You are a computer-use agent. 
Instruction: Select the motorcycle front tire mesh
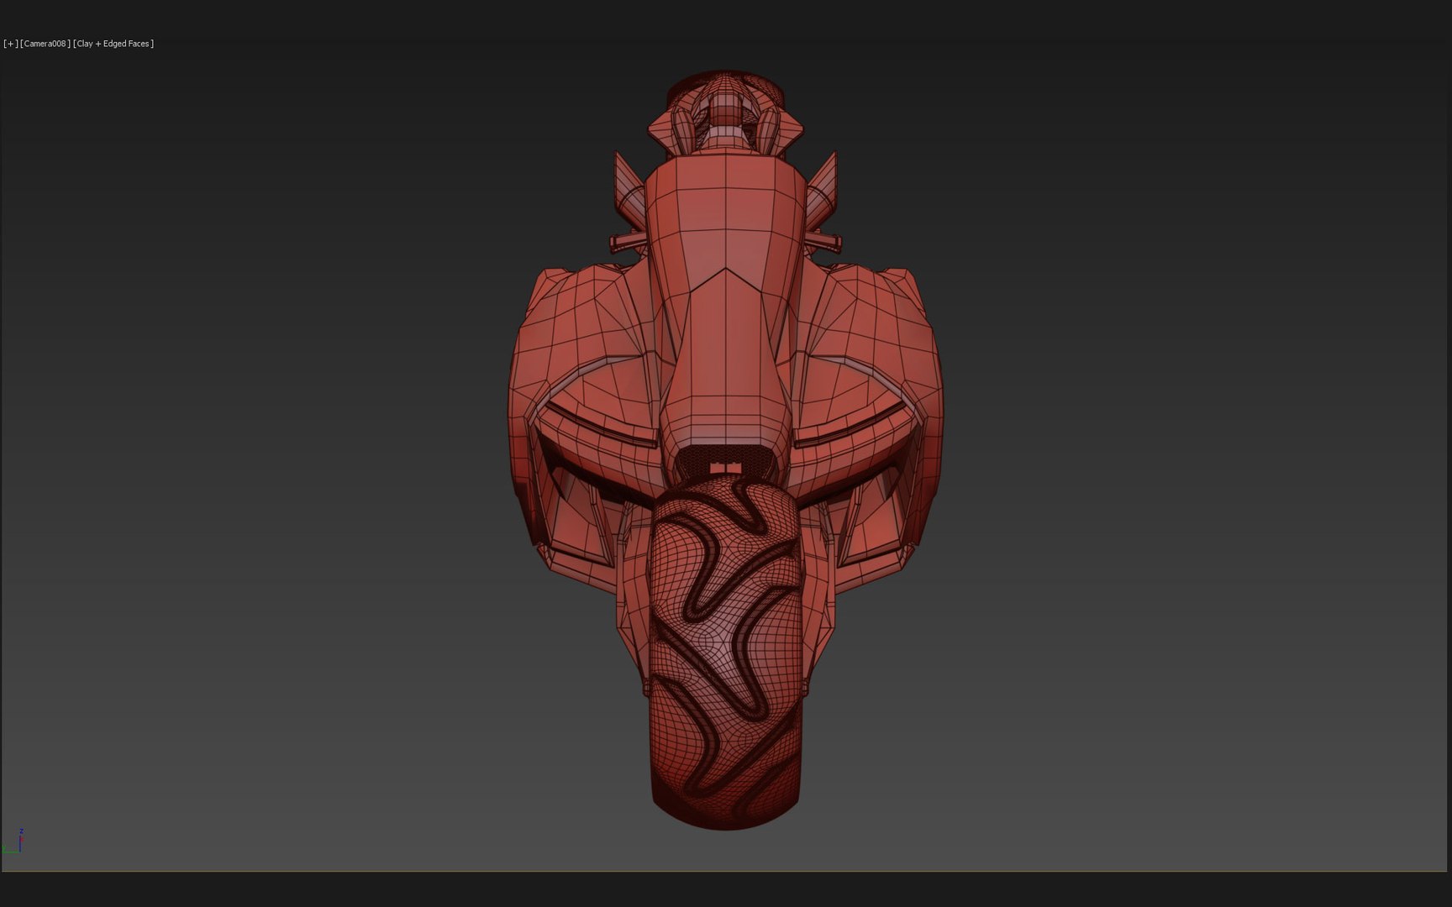725,653
